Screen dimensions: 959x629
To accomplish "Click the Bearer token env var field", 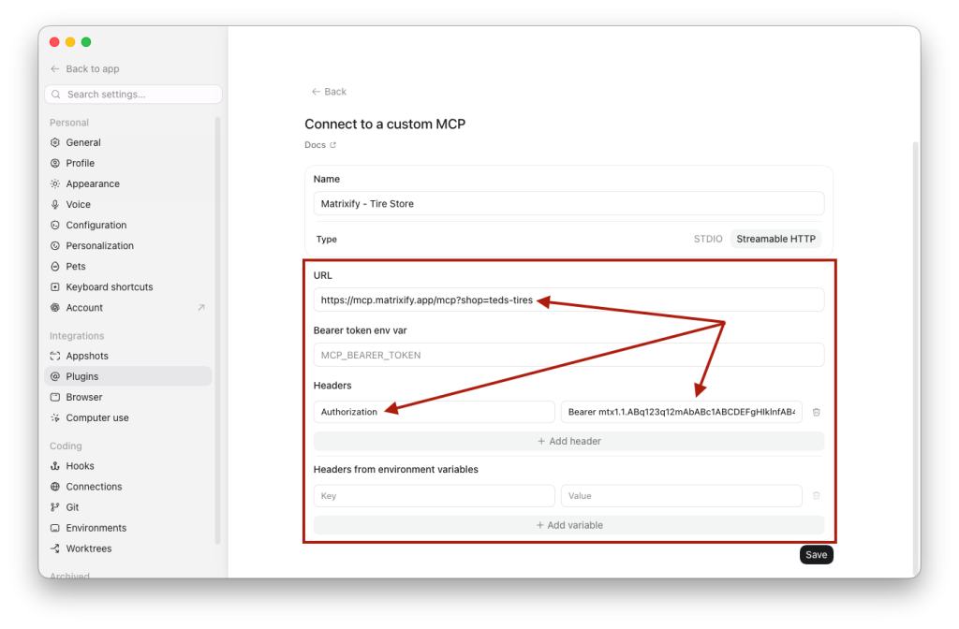I will [568, 355].
